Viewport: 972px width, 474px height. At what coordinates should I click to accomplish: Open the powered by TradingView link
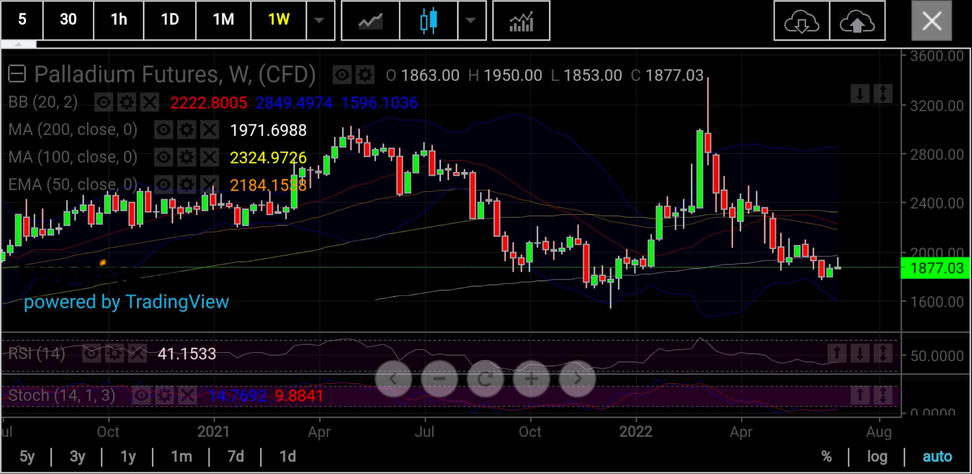click(126, 302)
